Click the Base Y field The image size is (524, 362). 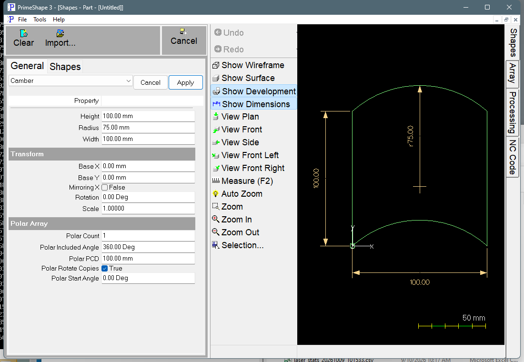[x=148, y=178]
